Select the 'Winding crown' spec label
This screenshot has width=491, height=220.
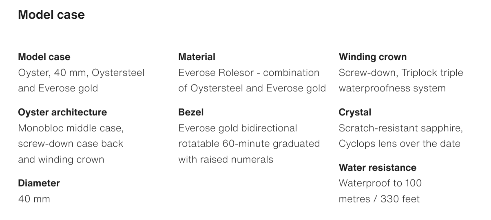tap(373, 57)
